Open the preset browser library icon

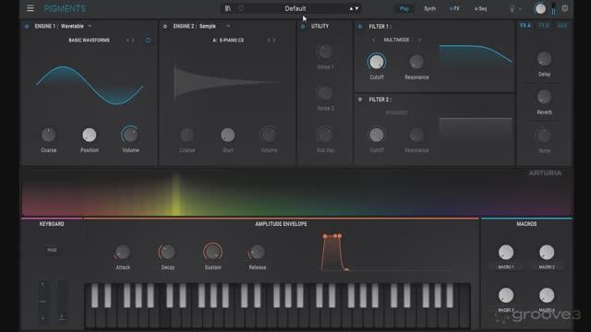228,8
